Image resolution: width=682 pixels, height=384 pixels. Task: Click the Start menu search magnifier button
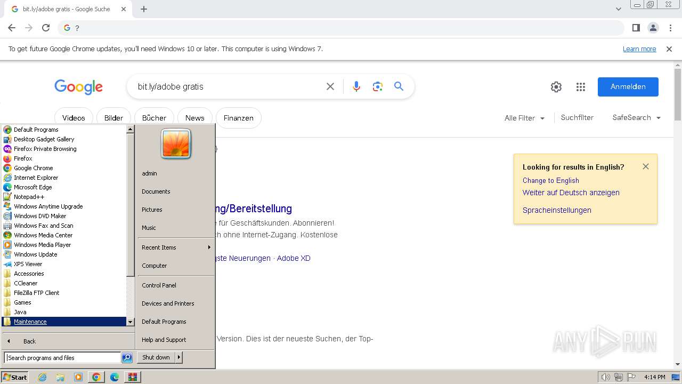click(127, 358)
